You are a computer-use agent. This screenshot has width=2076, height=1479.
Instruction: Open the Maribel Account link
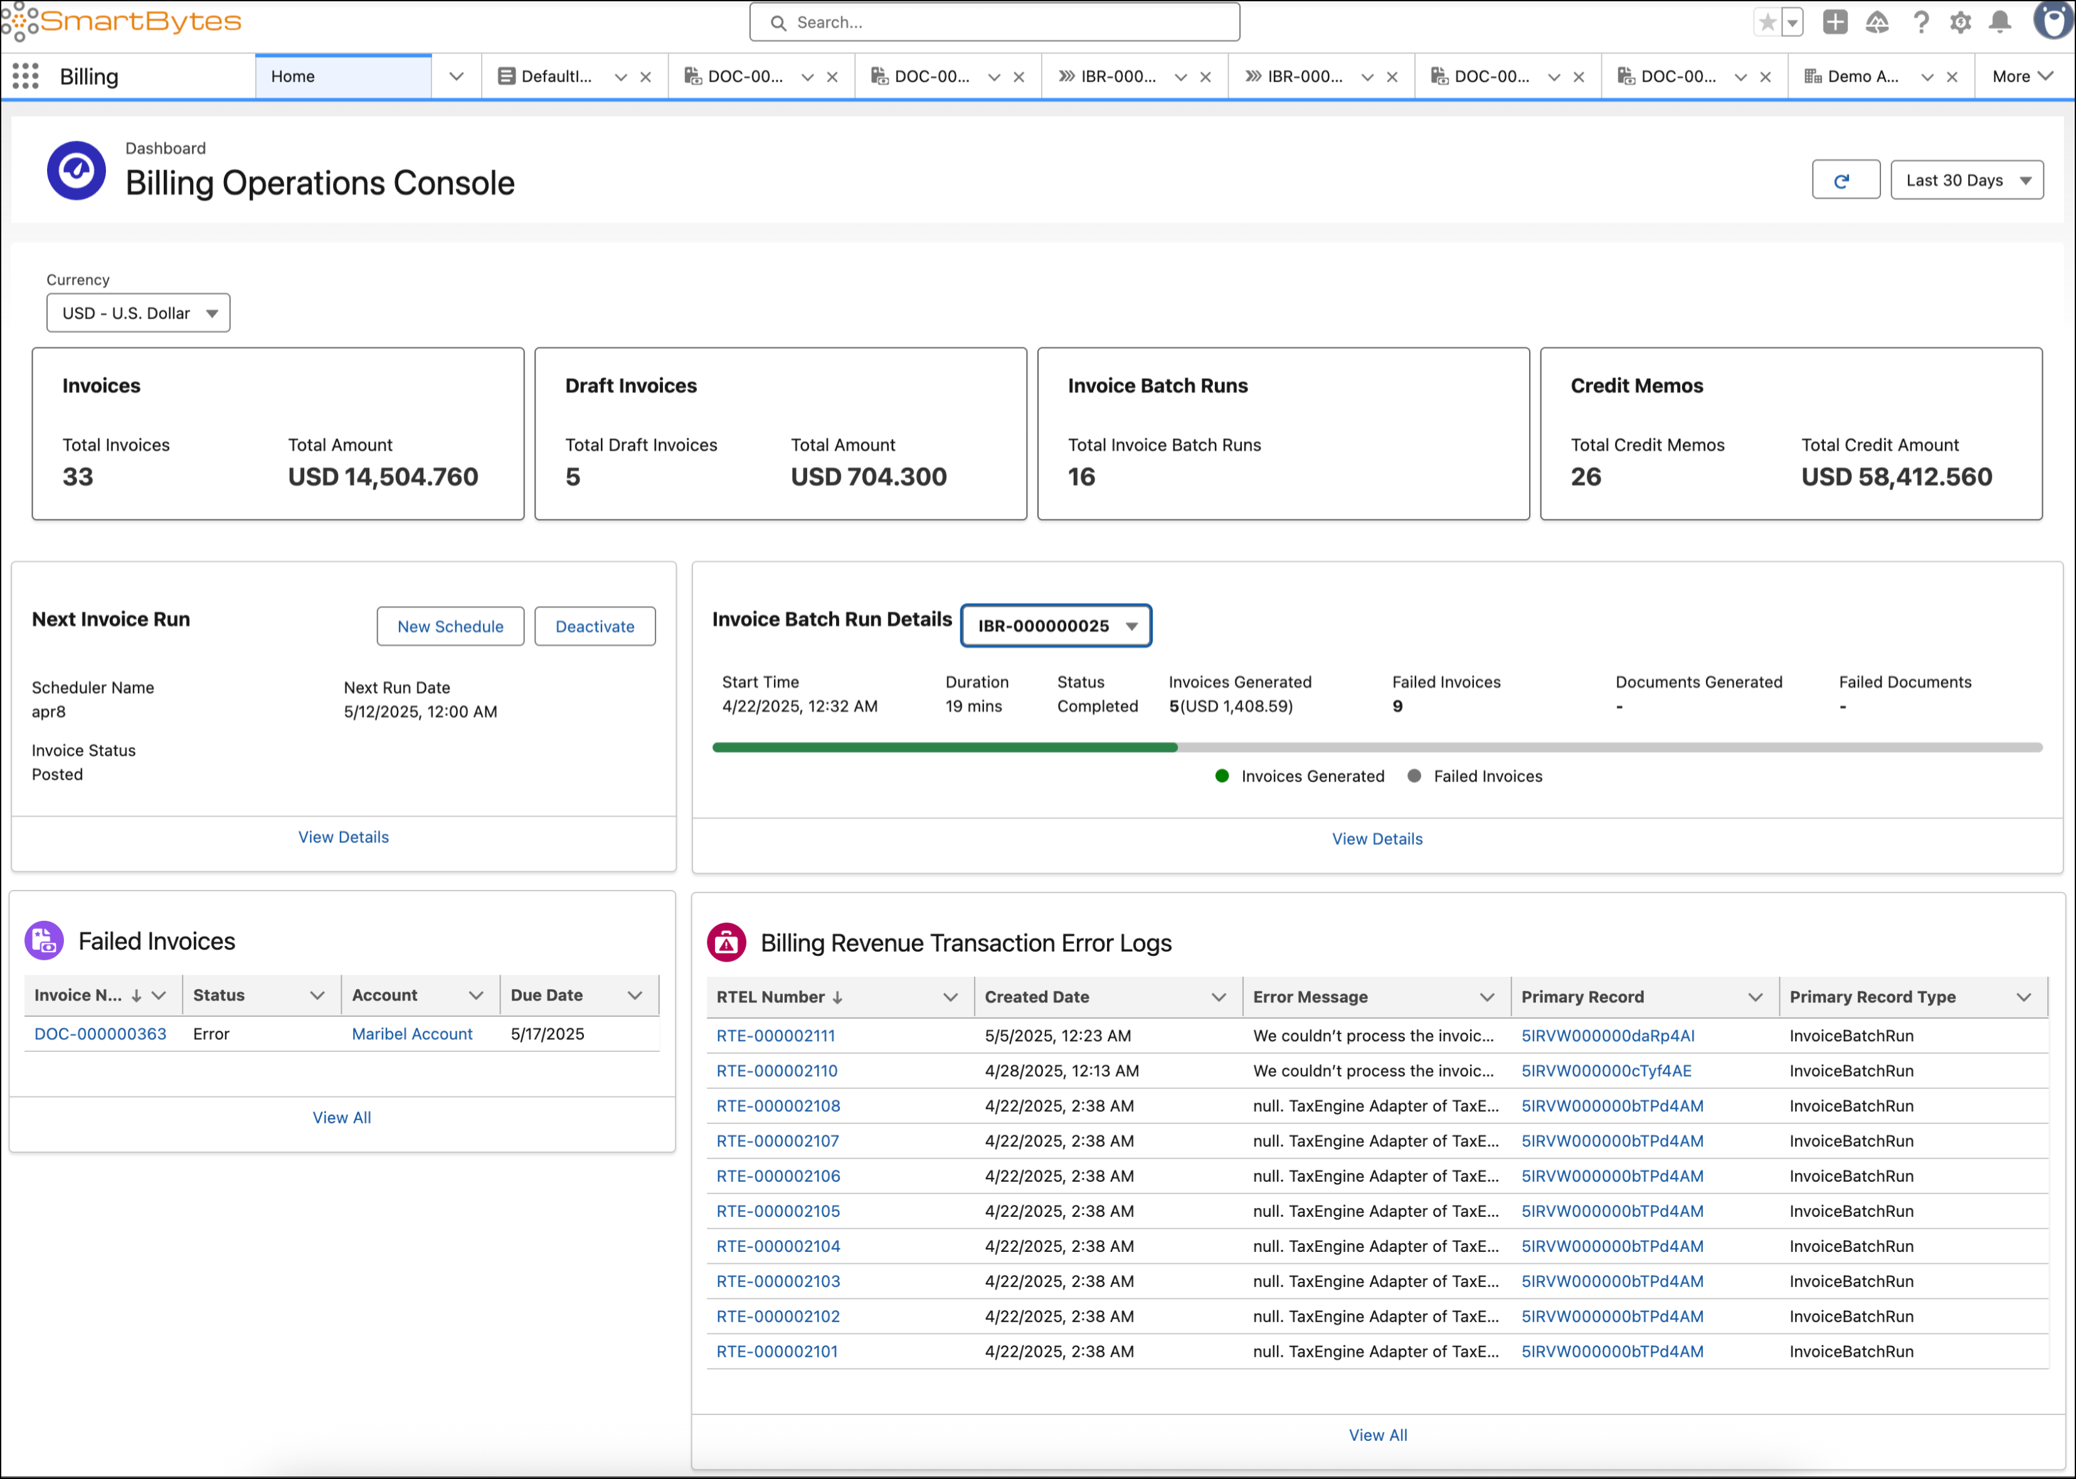[x=411, y=1034]
